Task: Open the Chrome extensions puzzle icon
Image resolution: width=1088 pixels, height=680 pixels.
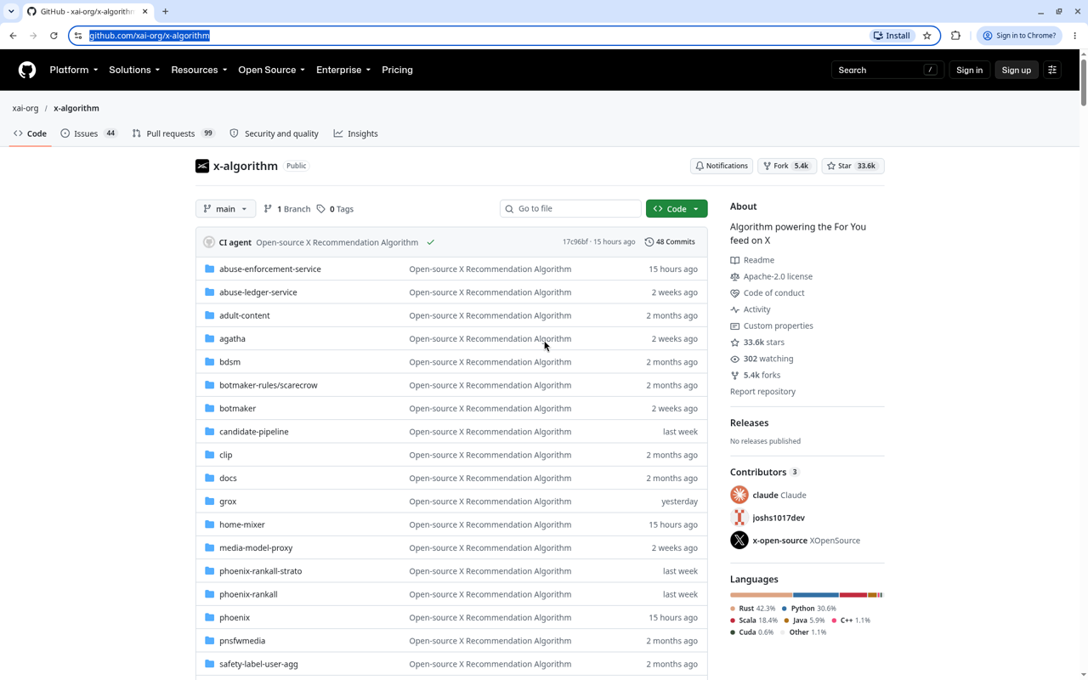Action: (x=955, y=36)
